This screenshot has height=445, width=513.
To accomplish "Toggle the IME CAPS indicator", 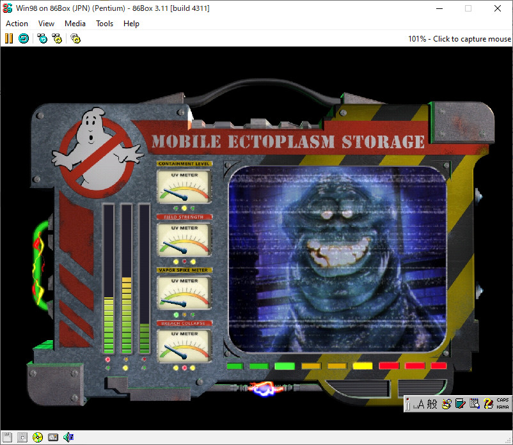I will coord(503,400).
